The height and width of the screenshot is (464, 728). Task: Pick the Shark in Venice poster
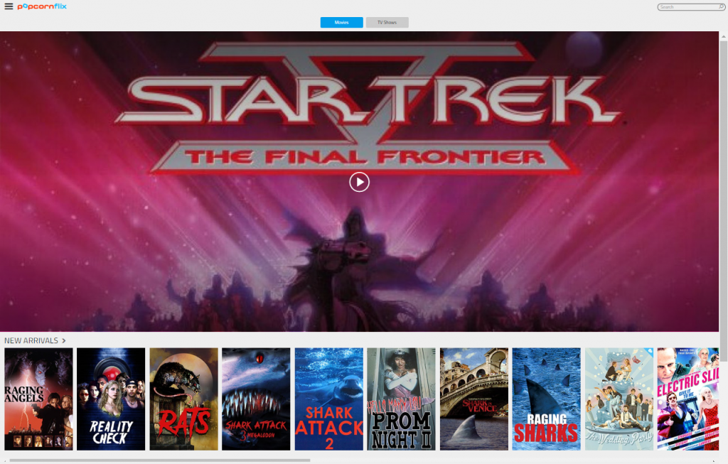pyautogui.click(x=474, y=399)
